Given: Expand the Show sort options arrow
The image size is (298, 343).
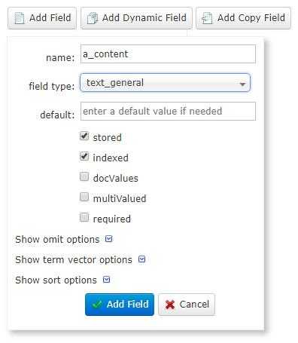Looking at the screenshot, I should 107,280.
